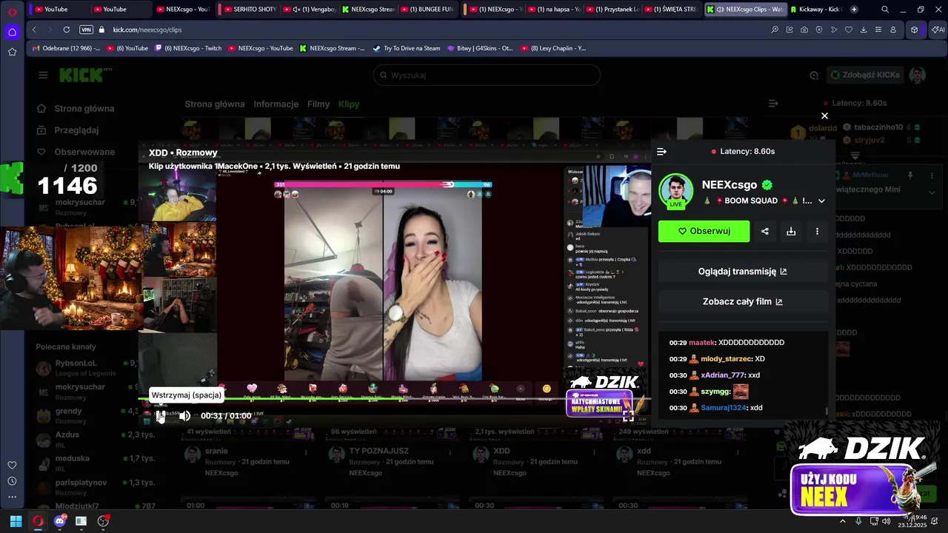The height and width of the screenshot is (533, 948).
Task: Click chat user maatek in clip chat
Action: [701, 343]
